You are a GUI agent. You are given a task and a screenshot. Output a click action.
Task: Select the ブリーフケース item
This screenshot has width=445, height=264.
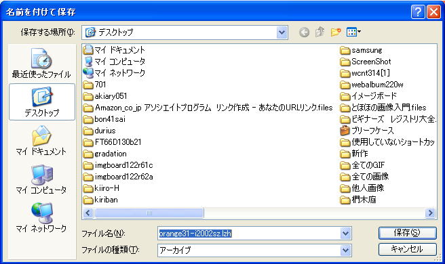367,131
